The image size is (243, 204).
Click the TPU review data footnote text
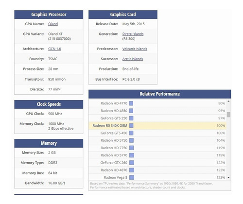pyautogui.click(x=151, y=186)
